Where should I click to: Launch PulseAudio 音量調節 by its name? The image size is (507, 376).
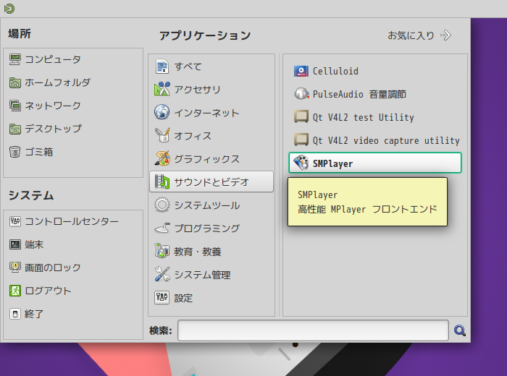[x=359, y=94]
